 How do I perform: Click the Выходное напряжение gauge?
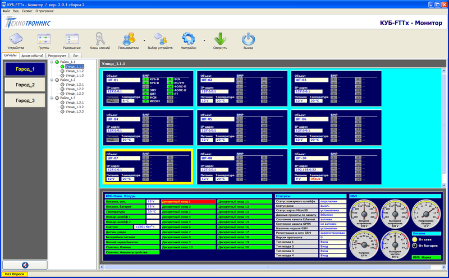395,214
